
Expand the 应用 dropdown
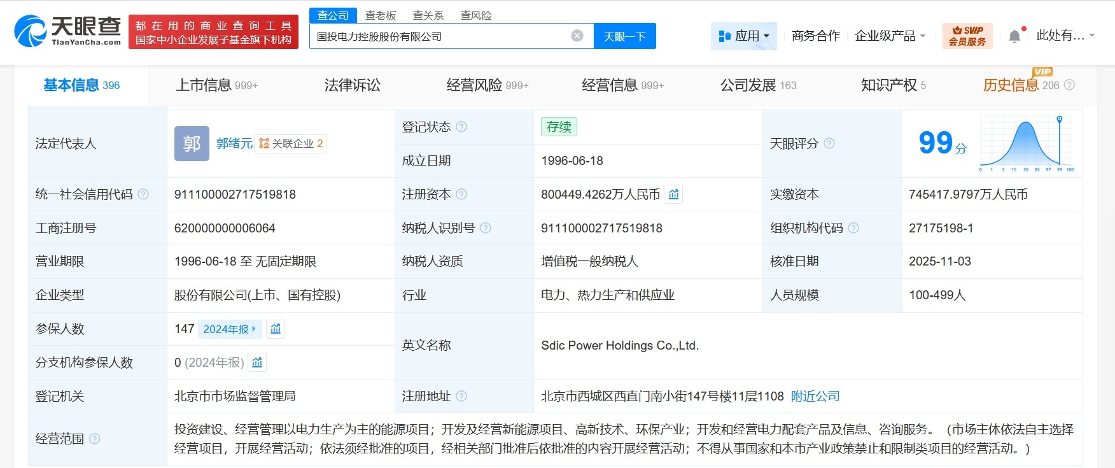coord(743,36)
